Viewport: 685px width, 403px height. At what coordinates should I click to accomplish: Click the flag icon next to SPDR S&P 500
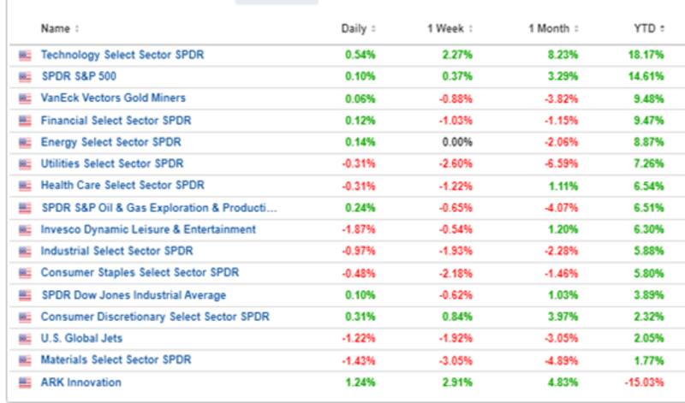click(24, 76)
